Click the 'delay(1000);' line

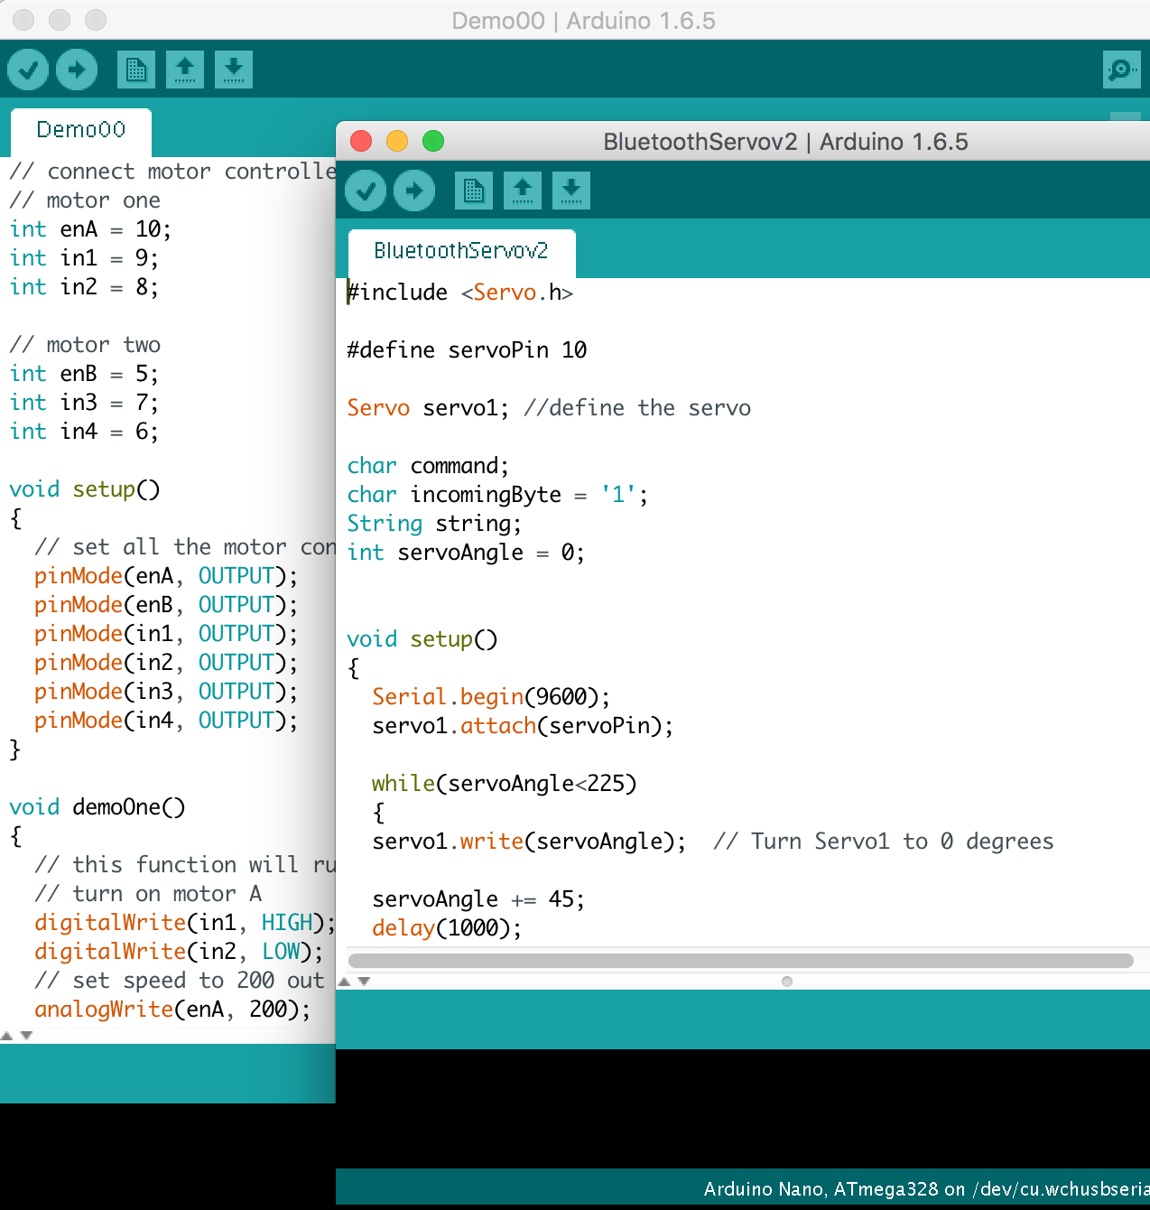pos(447,928)
